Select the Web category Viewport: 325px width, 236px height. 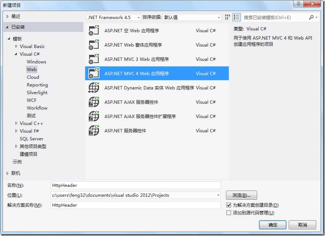point(32,69)
